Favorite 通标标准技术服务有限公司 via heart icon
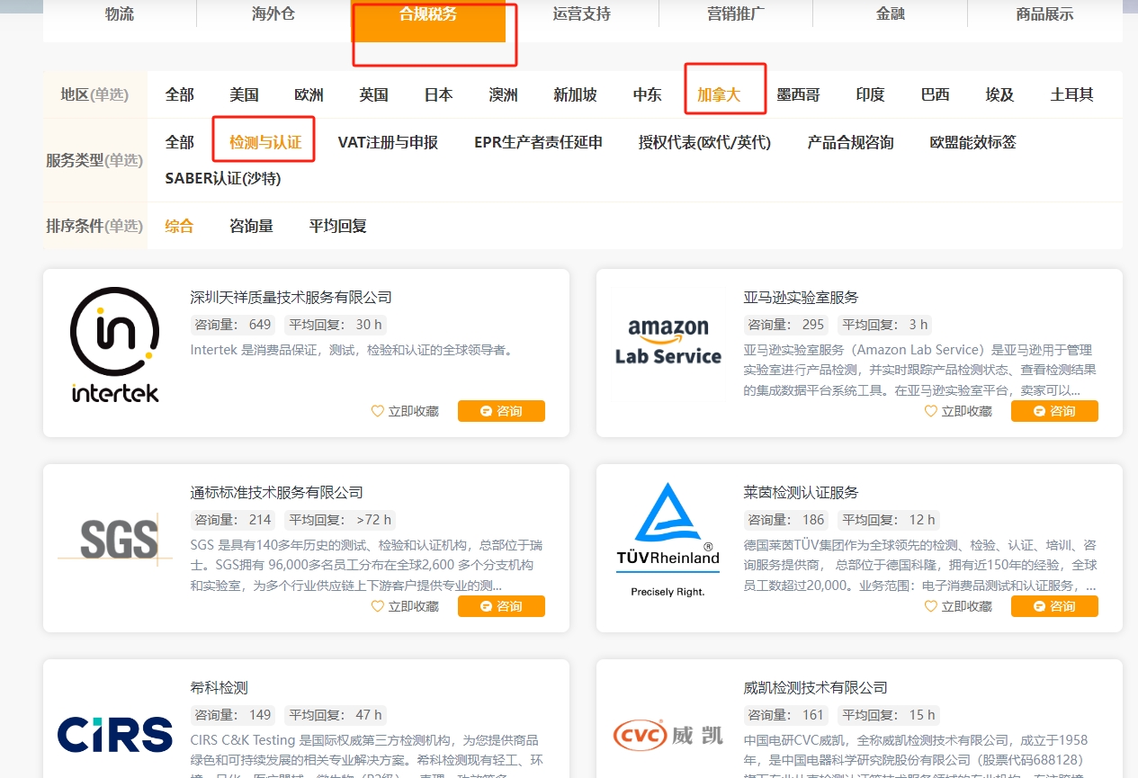Viewport: 1138px width, 778px height. pos(378,606)
